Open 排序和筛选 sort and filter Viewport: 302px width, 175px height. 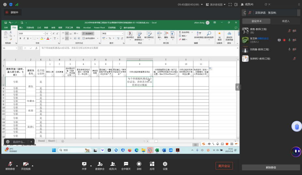pyautogui.click(x=199, y=35)
